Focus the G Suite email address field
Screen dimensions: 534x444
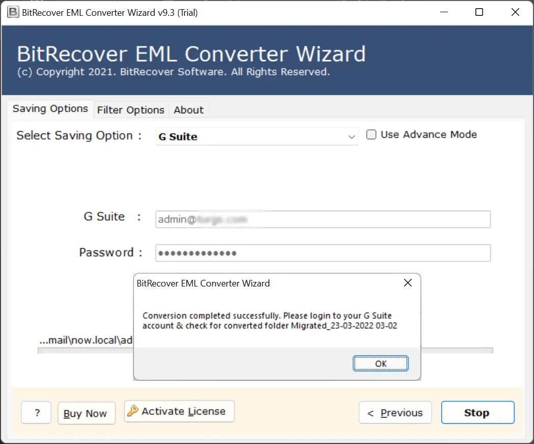tap(323, 220)
